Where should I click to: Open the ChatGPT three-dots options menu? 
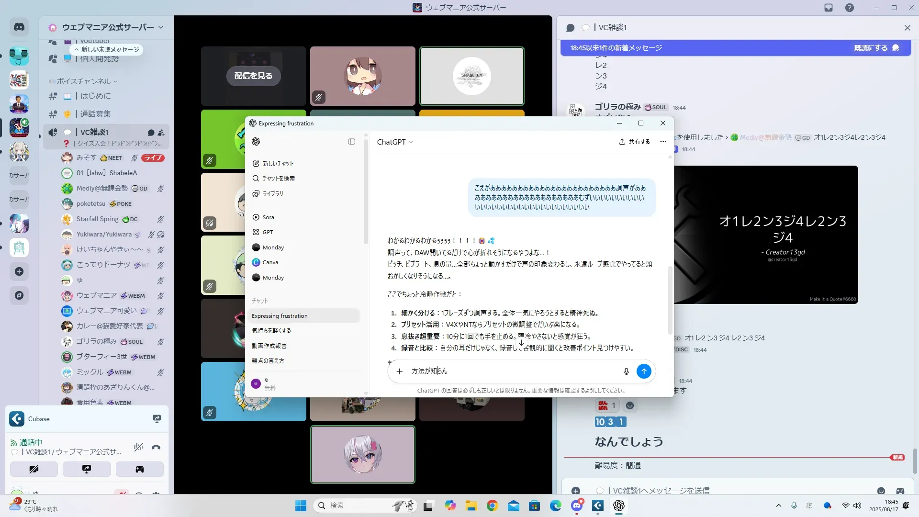click(x=663, y=142)
